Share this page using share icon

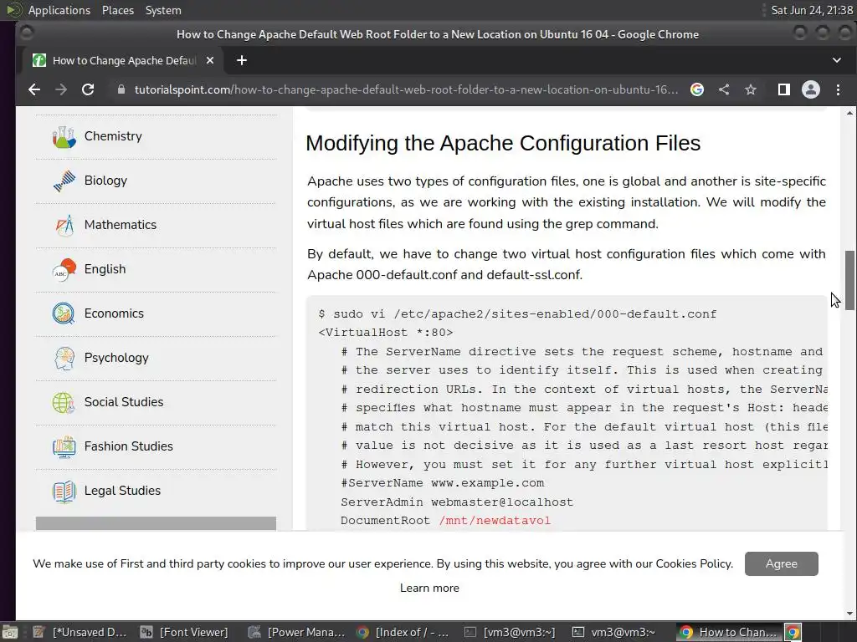724,89
